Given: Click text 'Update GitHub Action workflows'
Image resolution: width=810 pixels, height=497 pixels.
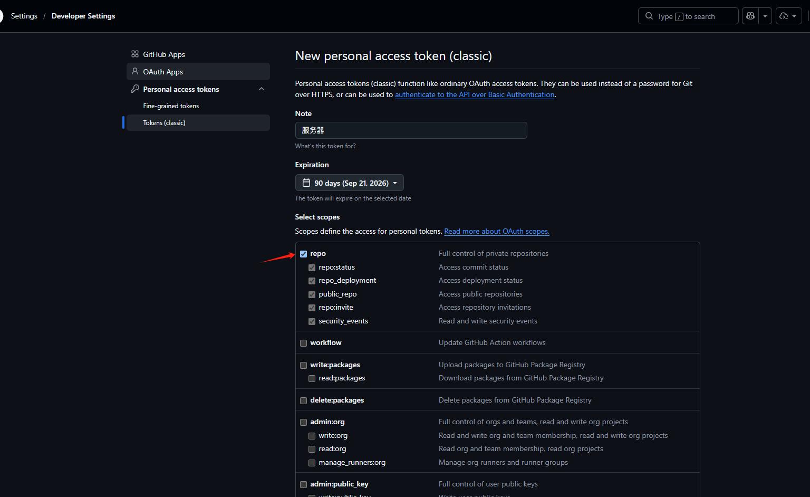Looking at the screenshot, I should pyautogui.click(x=492, y=342).
